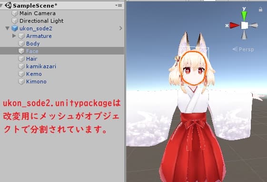Click the Hair cube icon
The height and width of the screenshot is (182, 267).
21,59
